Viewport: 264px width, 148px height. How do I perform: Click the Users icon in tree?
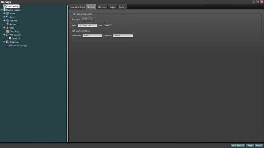pyautogui.click(x=7, y=28)
